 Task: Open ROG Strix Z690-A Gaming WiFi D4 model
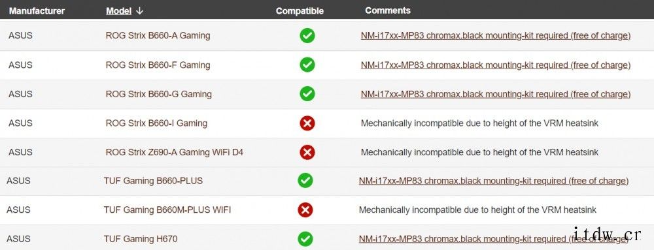(175, 152)
